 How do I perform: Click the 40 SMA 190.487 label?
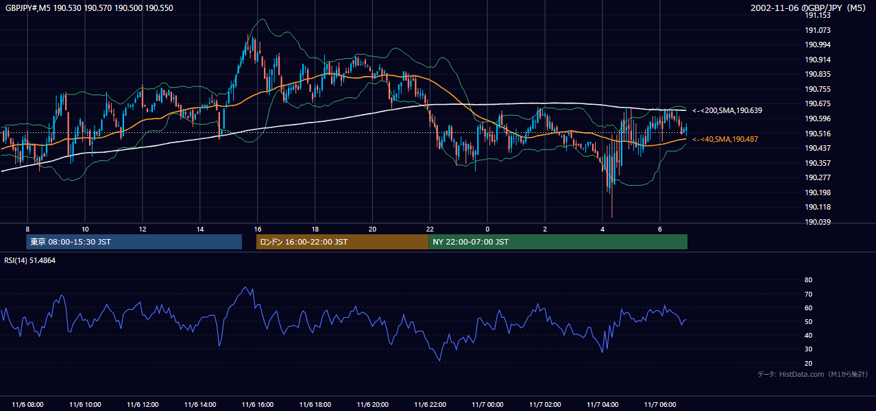[725, 139]
